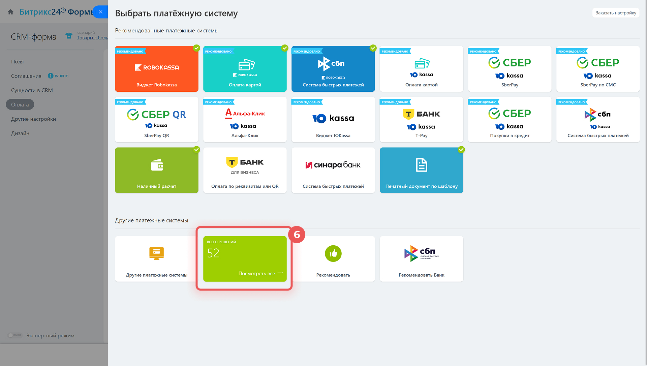Click the shirt scenario icon
This screenshot has height=366, width=647.
pyautogui.click(x=69, y=35)
